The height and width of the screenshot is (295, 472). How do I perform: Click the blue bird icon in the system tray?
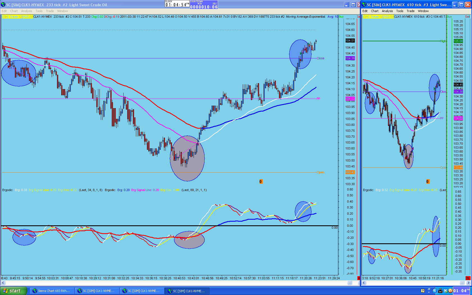click(445, 291)
